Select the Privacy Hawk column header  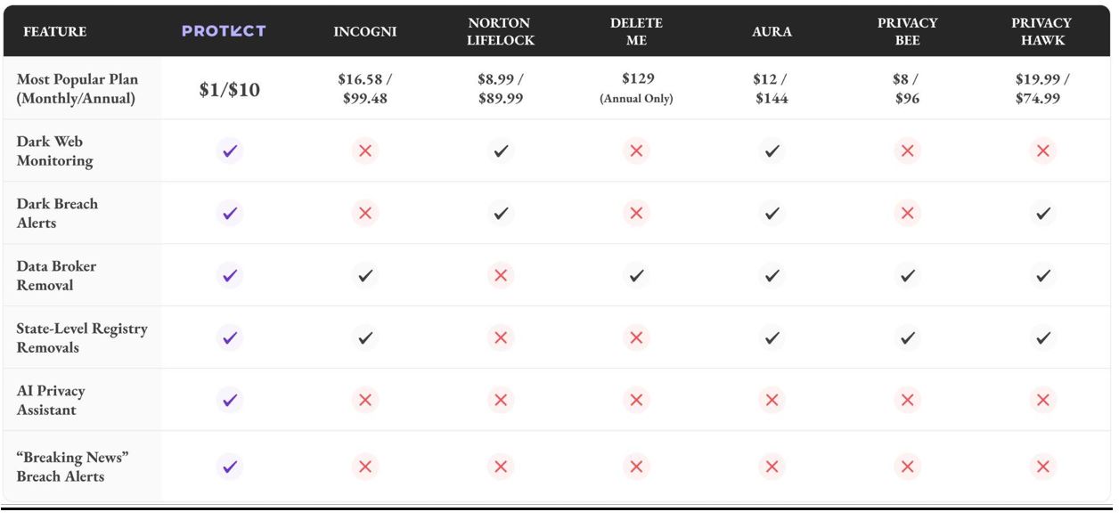[x=1042, y=31]
